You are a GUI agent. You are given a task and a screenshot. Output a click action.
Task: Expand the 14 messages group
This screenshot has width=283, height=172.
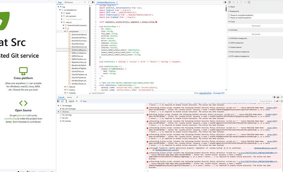coord(58,106)
